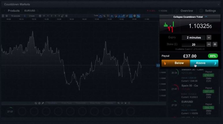Image resolution: width=223 pixels, height=124 pixels.
Task: Click the Stake amount input field
Action: coord(193,45)
